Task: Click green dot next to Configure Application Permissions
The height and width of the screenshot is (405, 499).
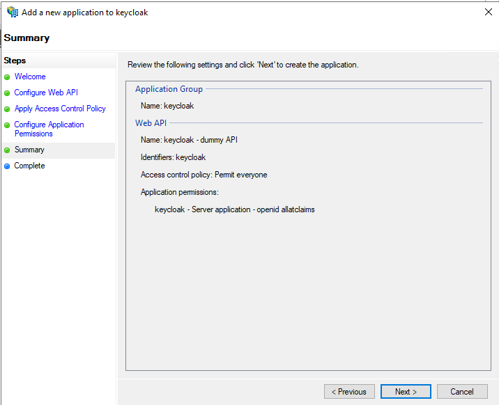Action: pos(7,125)
